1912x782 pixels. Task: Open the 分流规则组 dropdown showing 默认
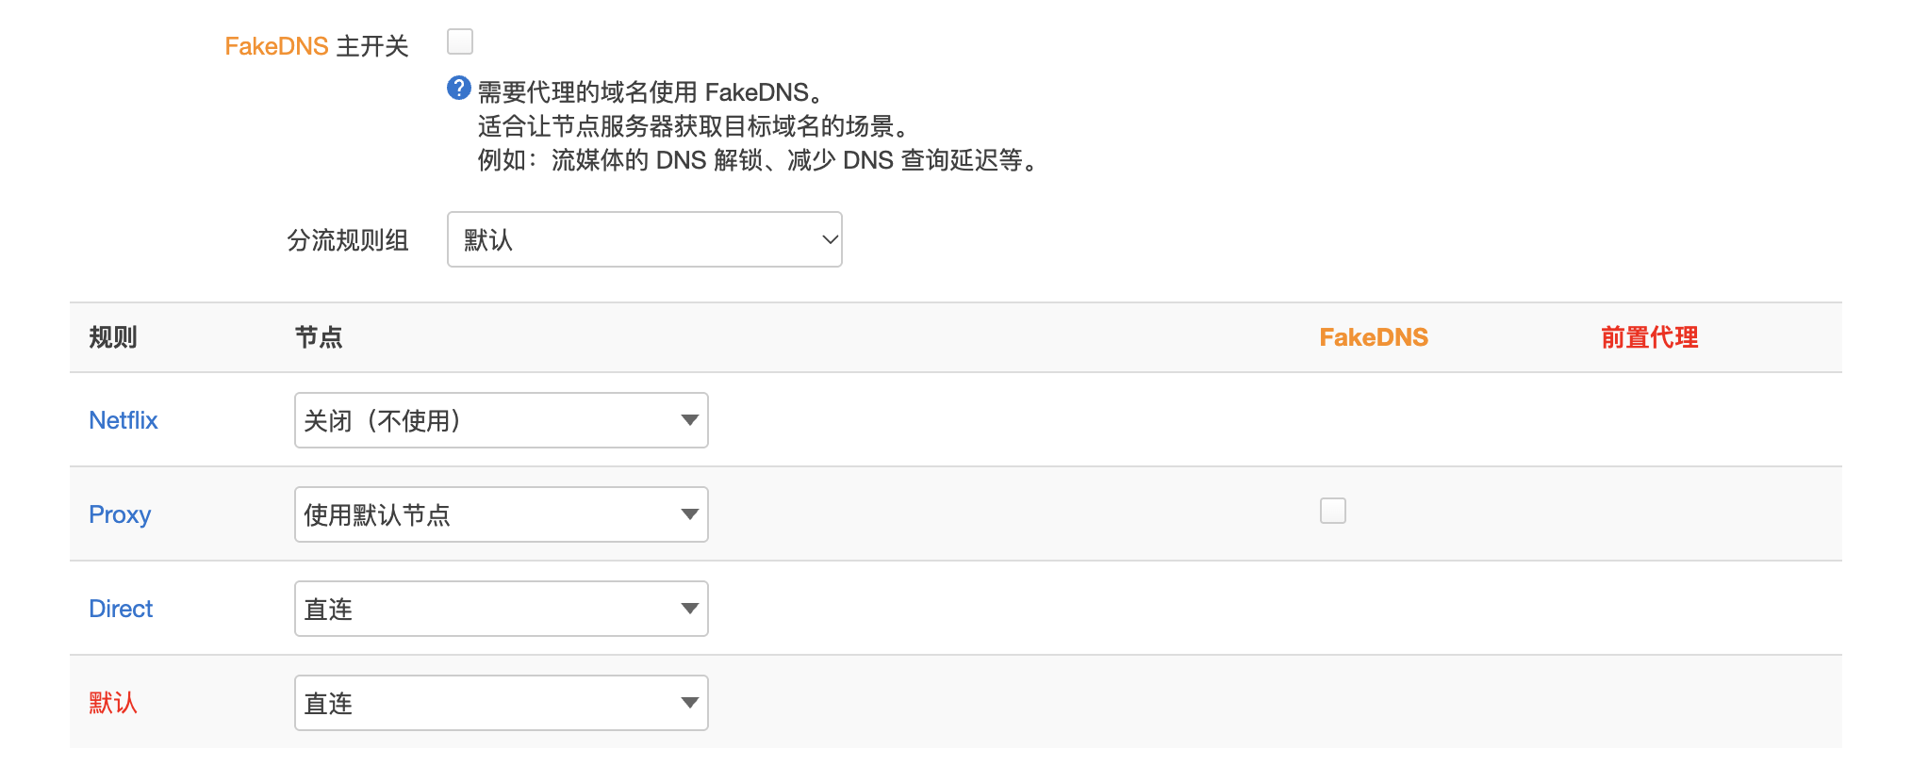coord(644,239)
